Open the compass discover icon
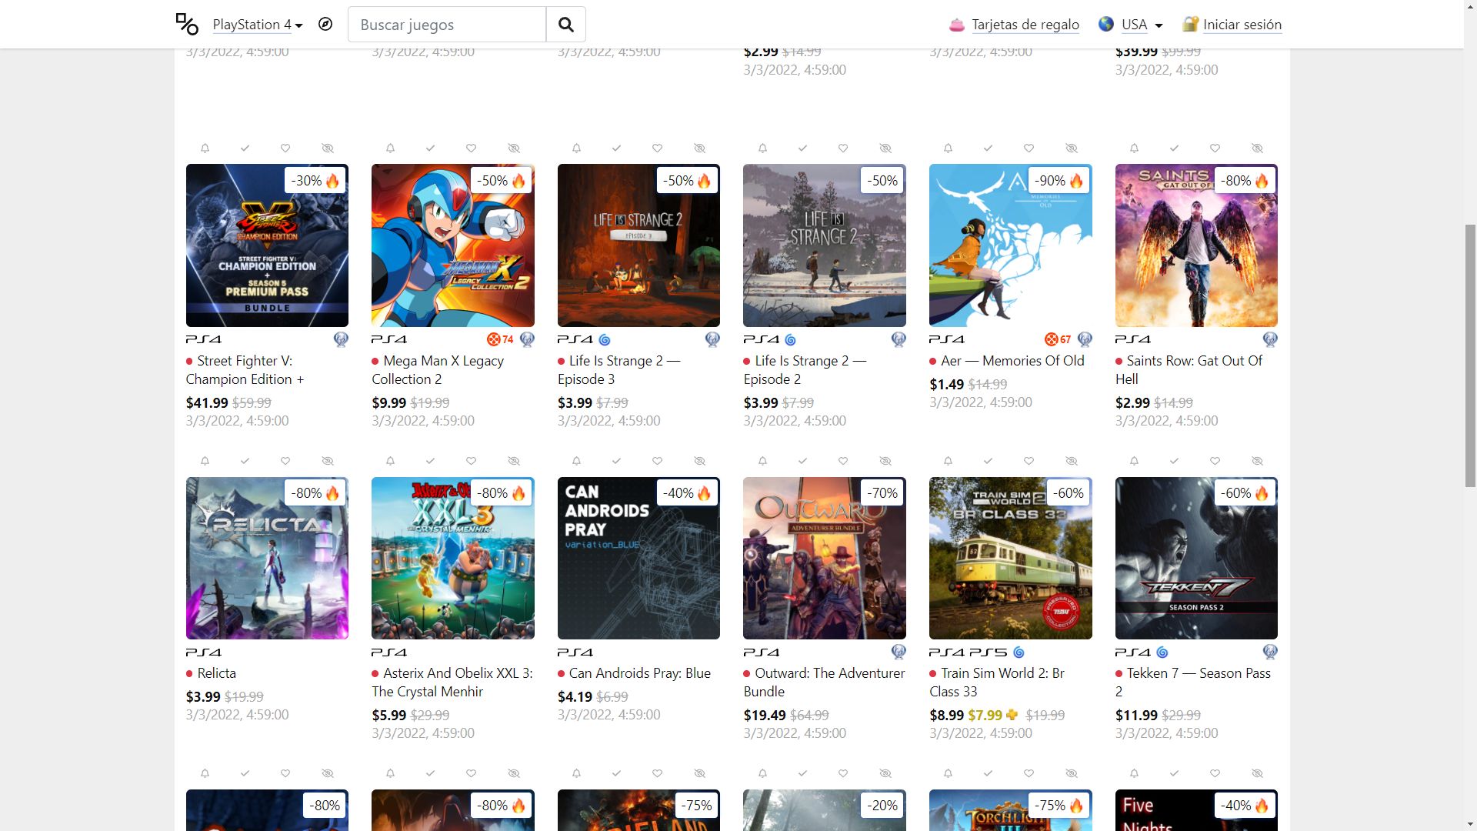1477x831 pixels. tap(325, 24)
